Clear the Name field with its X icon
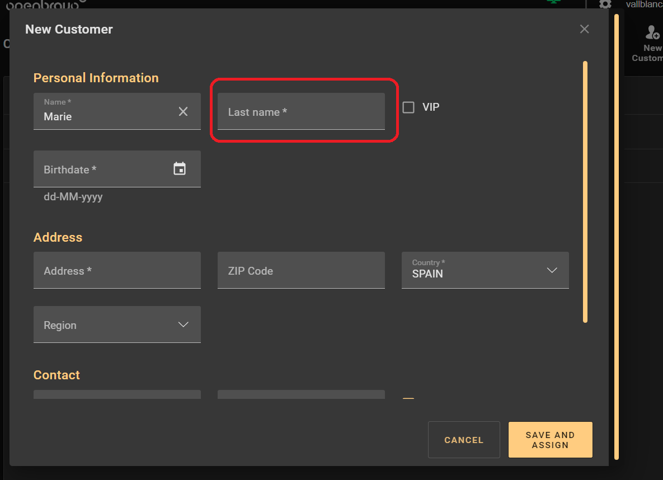Screen dimensions: 663x480 click(183, 111)
